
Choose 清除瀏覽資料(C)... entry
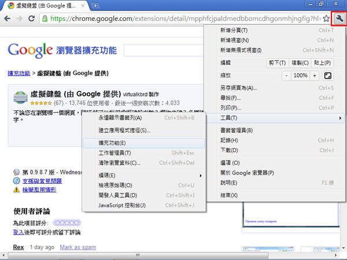click(144, 163)
